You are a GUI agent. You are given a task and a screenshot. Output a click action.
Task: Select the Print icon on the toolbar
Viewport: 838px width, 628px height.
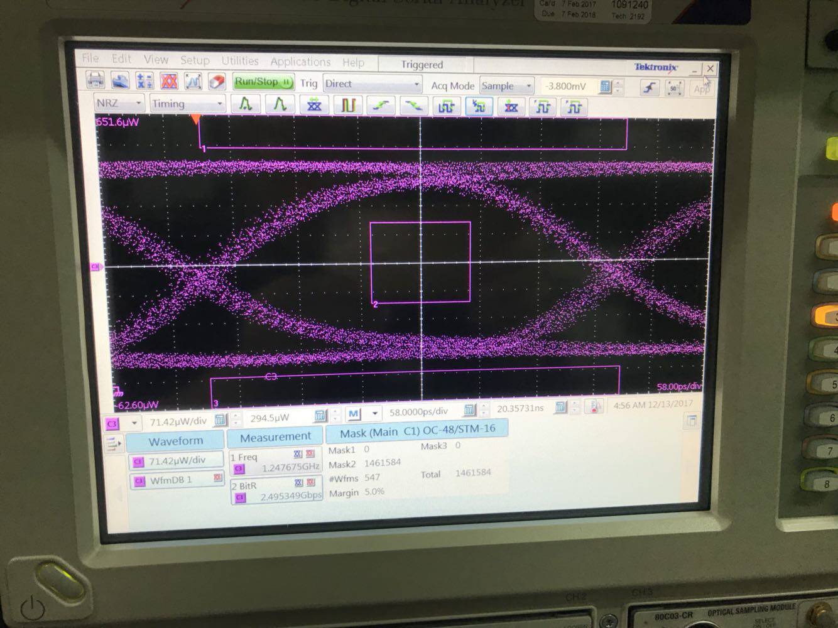95,80
